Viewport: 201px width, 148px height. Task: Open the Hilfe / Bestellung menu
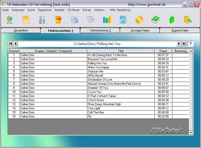[120, 10]
